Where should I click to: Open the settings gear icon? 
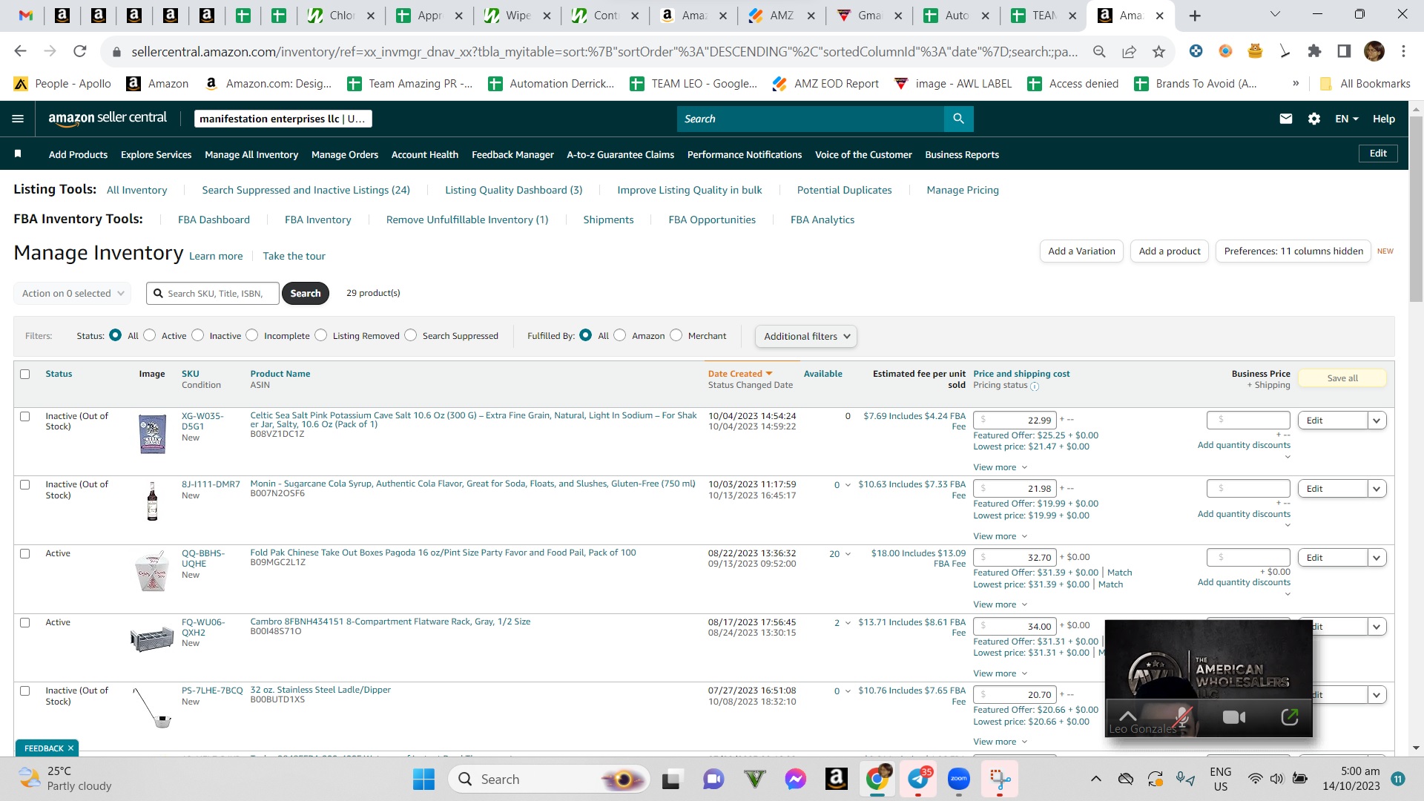pyautogui.click(x=1314, y=119)
